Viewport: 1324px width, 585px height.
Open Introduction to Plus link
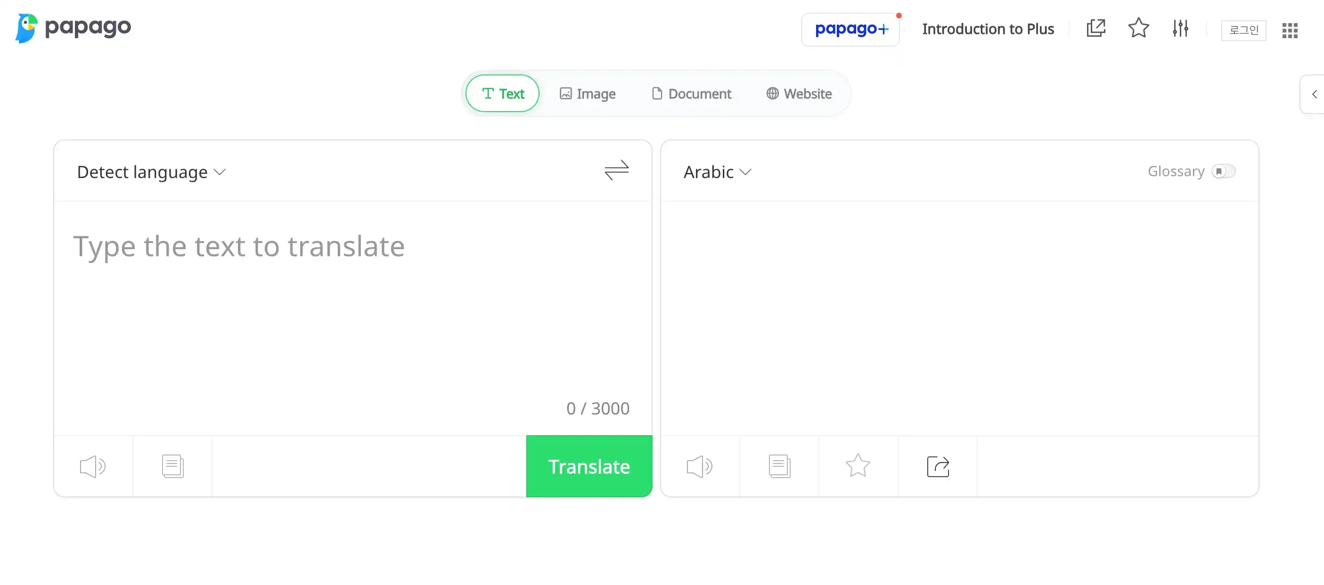click(x=988, y=29)
